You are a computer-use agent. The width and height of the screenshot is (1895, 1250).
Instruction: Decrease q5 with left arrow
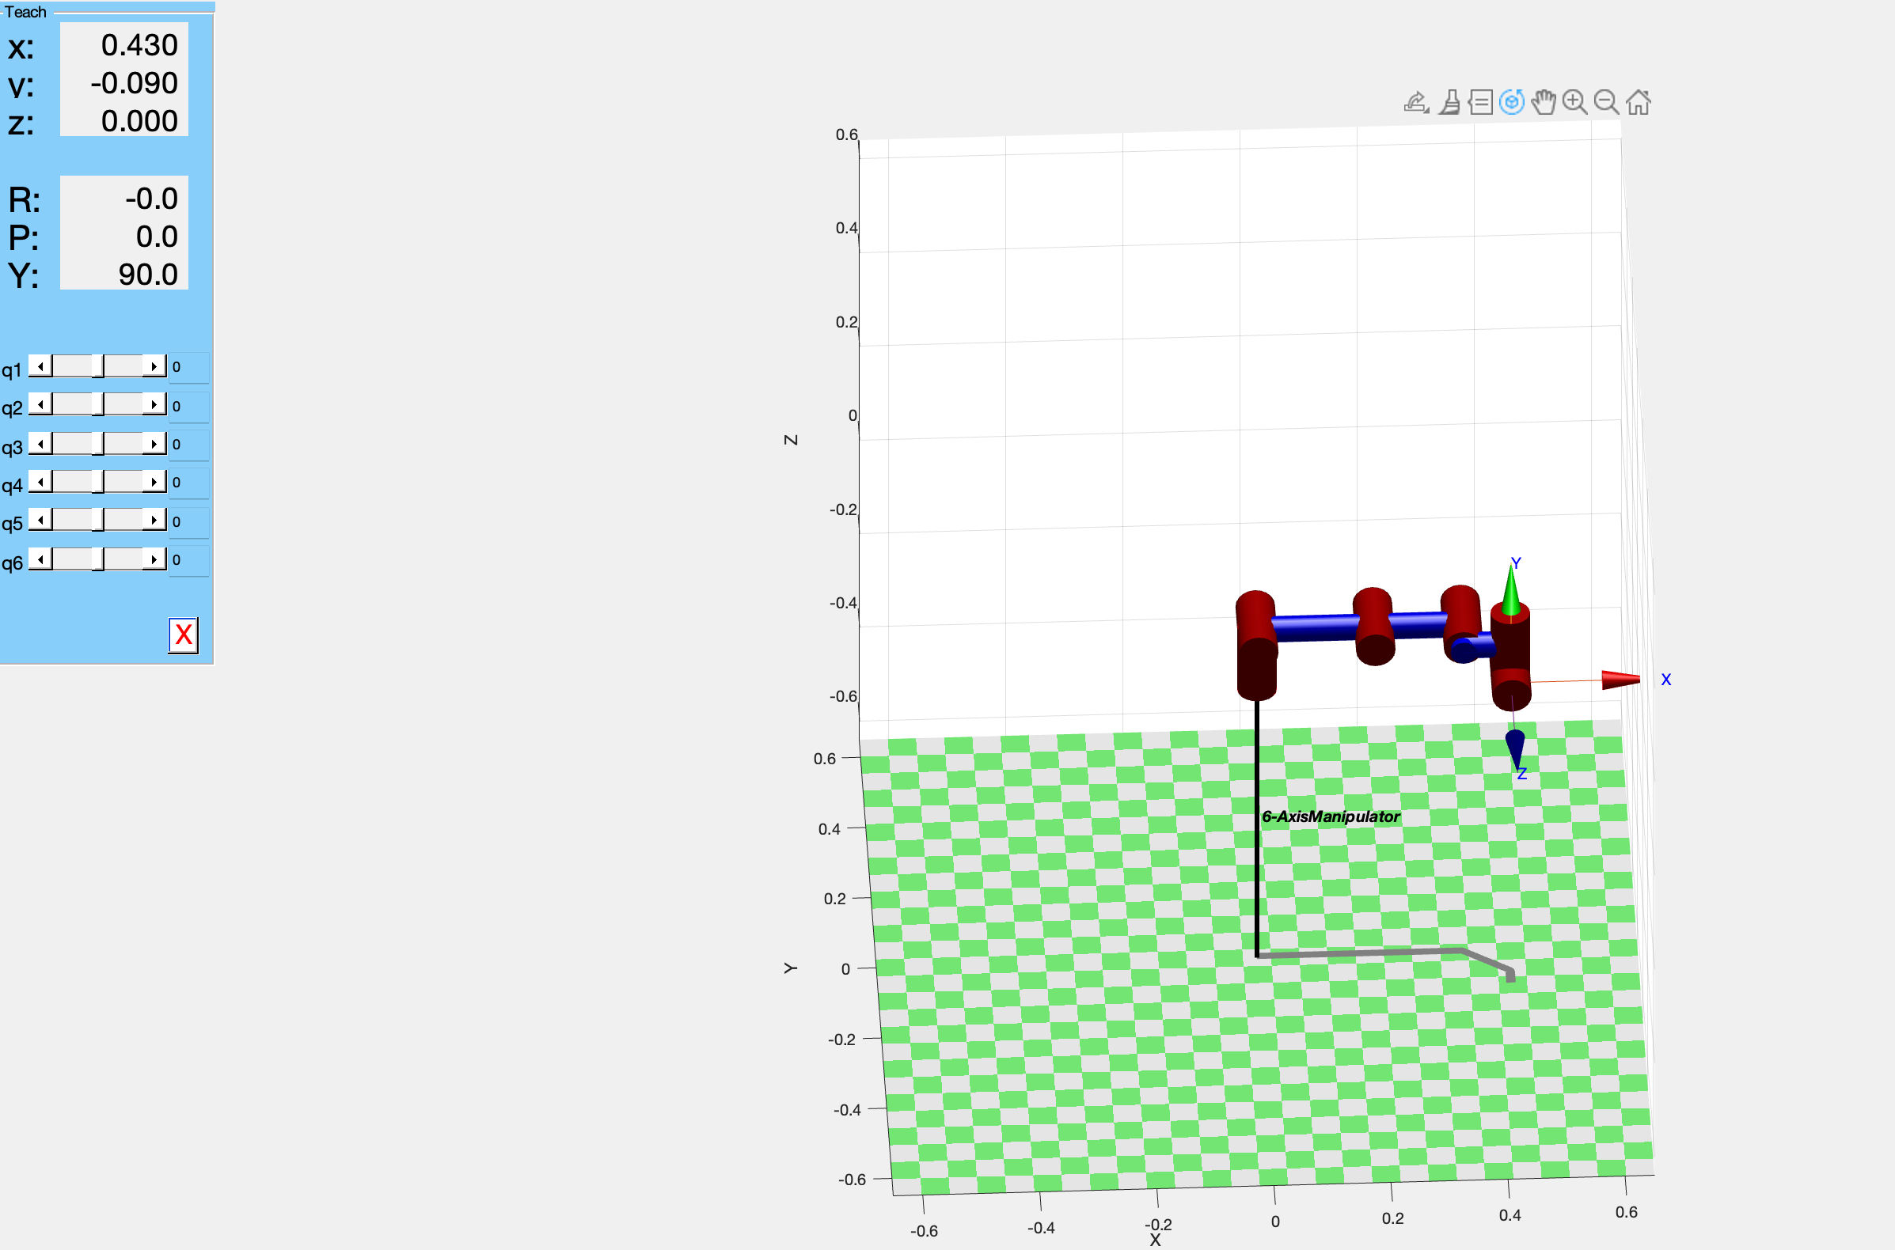tap(40, 520)
